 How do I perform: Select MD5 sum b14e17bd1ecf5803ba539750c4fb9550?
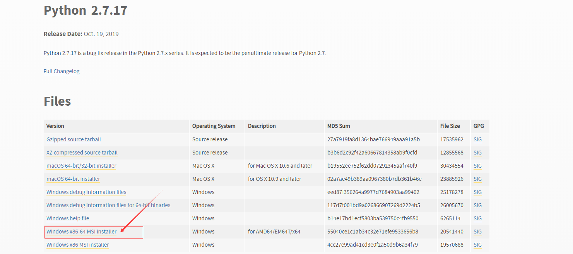(373, 218)
